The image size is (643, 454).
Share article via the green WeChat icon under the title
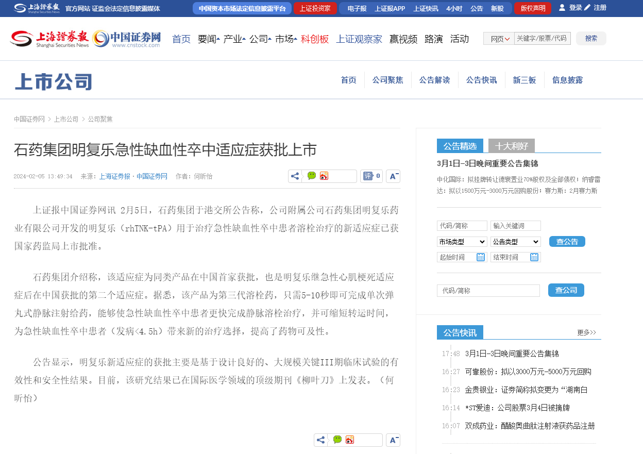pyautogui.click(x=312, y=176)
